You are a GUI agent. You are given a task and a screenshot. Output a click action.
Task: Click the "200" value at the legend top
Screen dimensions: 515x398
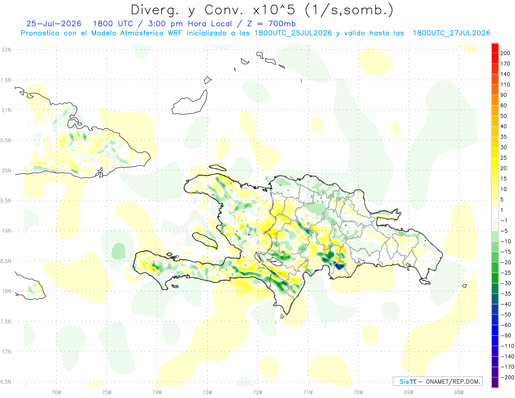(x=506, y=53)
